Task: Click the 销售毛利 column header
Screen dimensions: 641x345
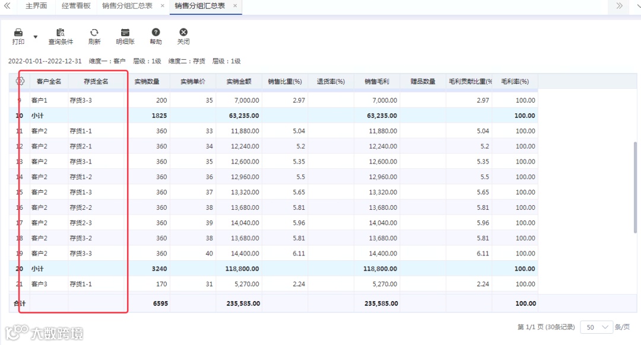Action: pyautogui.click(x=377, y=81)
